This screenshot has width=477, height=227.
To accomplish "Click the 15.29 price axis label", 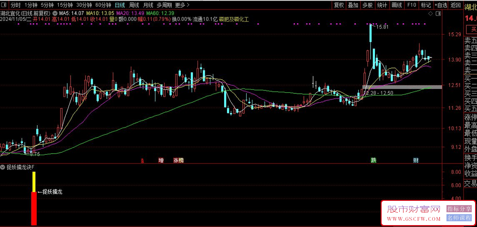I will [x=455, y=35].
